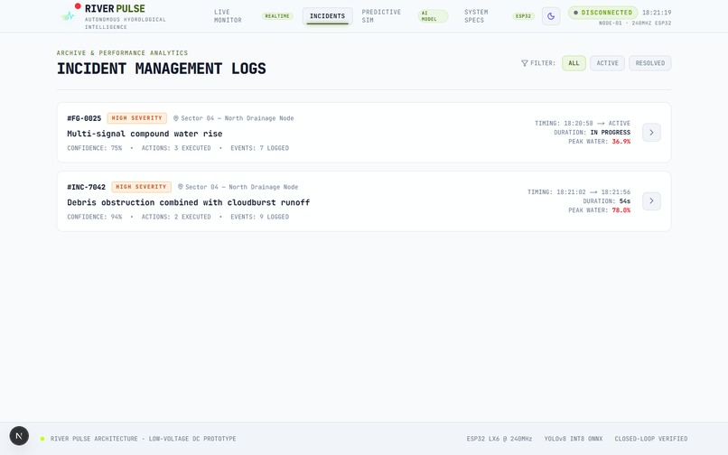Click 'YOLOv8 INT8 ONNX' in footer
728x455 pixels.
point(574,439)
